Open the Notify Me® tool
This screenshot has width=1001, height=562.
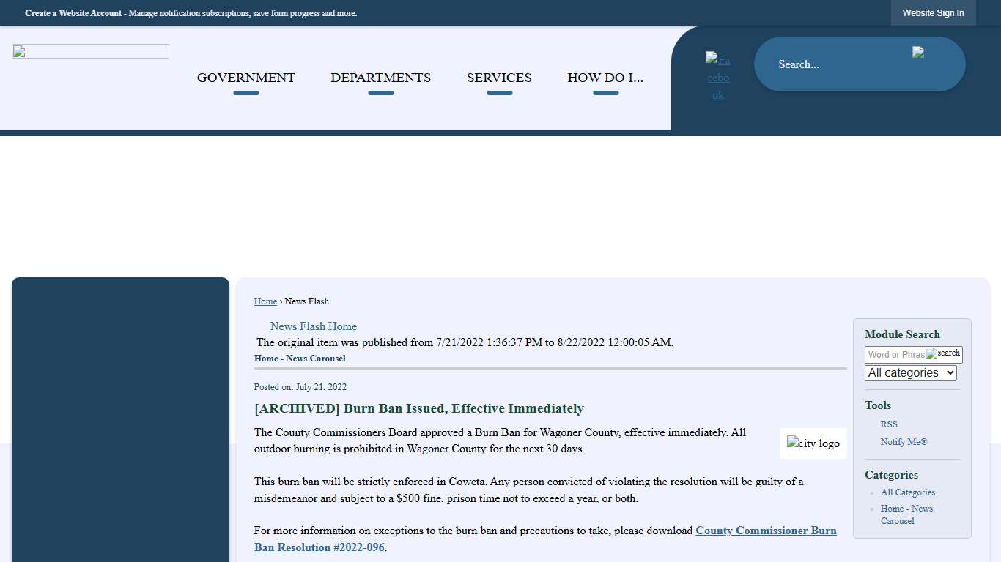tap(904, 442)
